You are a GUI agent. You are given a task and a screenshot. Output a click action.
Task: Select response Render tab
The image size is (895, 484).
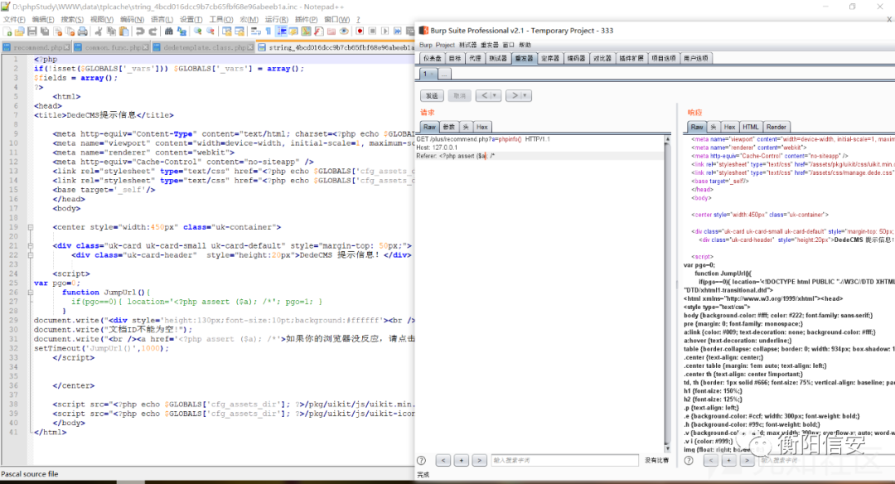click(x=776, y=127)
